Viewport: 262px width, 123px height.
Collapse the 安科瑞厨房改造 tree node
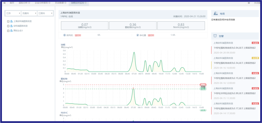pyautogui.click(x=8, y=26)
